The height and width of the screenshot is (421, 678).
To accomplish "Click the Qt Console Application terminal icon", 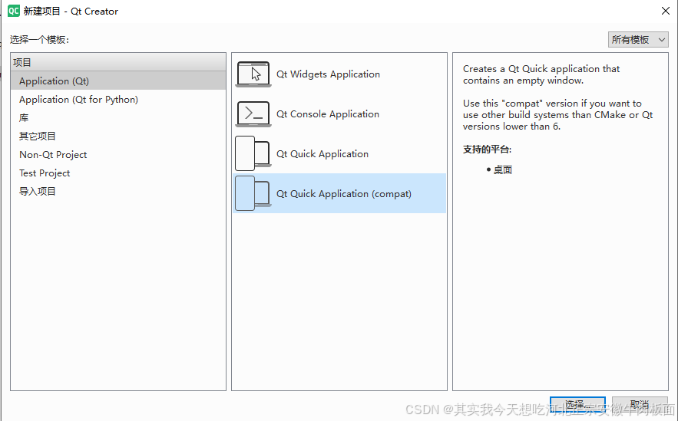I will 253,114.
